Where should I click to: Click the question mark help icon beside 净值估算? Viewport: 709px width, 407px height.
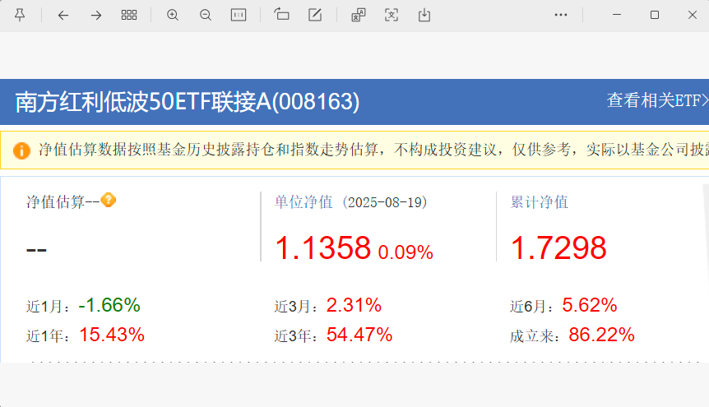[x=109, y=200]
